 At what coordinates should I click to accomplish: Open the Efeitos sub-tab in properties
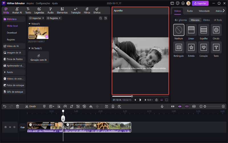[206, 20]
